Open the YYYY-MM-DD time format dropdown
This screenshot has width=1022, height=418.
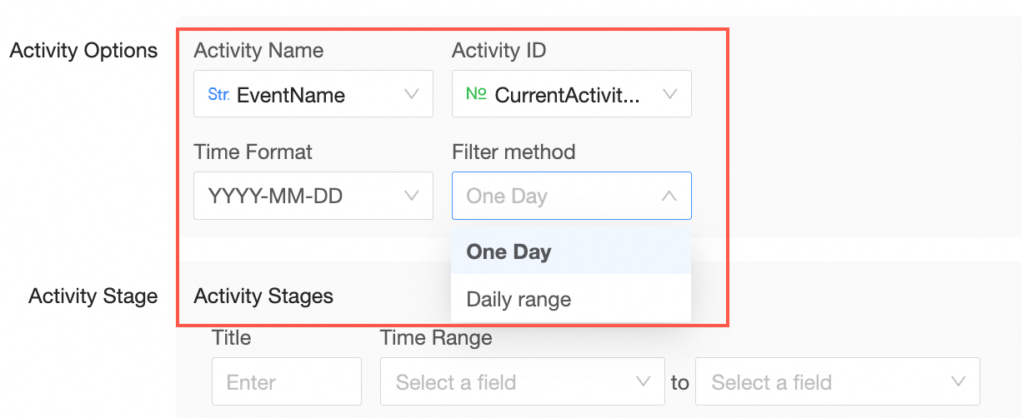point(275,197)
